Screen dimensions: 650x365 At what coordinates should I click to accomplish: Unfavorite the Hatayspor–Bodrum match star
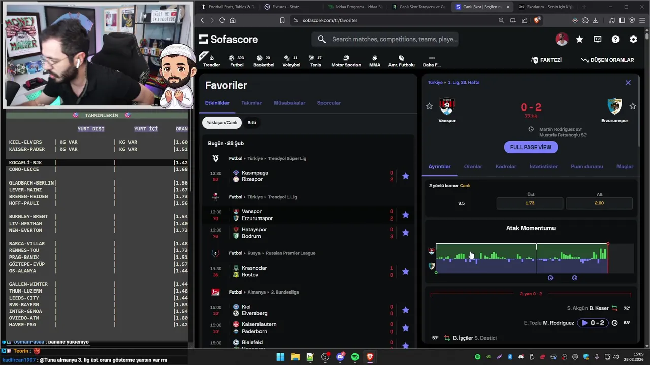point(405,233)
